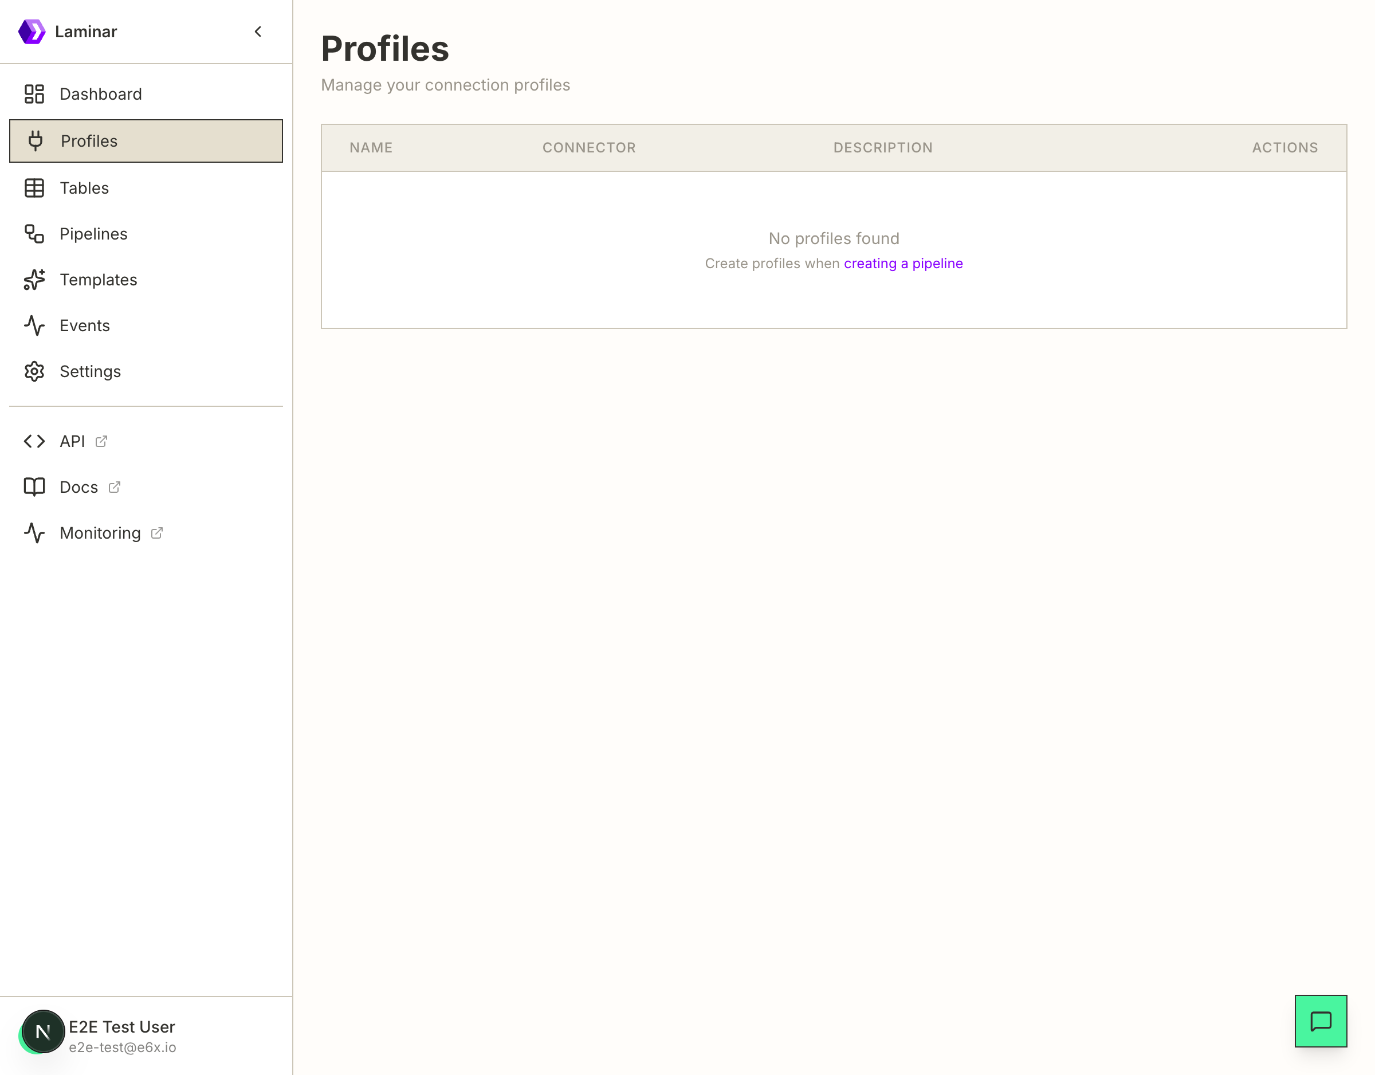The height and width of the screenshot is (1075, 1375).
Task: Click the Pipelines nodes icon
Action: [34, 234]
